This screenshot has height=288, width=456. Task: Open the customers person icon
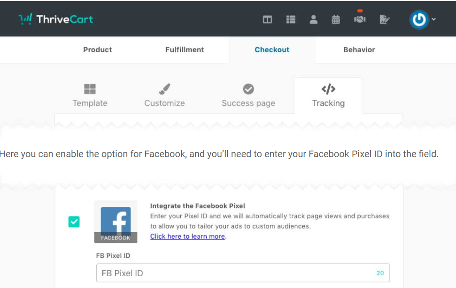[x=313, y=20]
